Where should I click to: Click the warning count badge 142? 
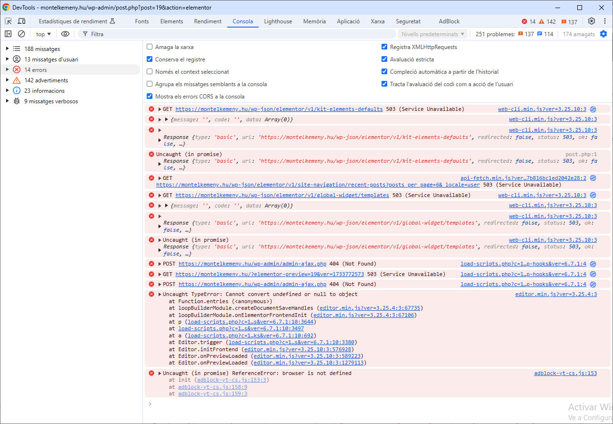(x=547, y=21)
